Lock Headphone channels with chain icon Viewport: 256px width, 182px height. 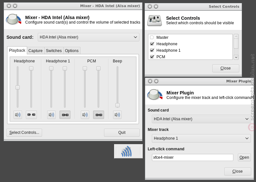(31, 115)
